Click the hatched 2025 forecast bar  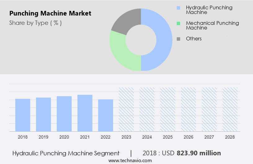pyautogui.click(x=168, y=109)
